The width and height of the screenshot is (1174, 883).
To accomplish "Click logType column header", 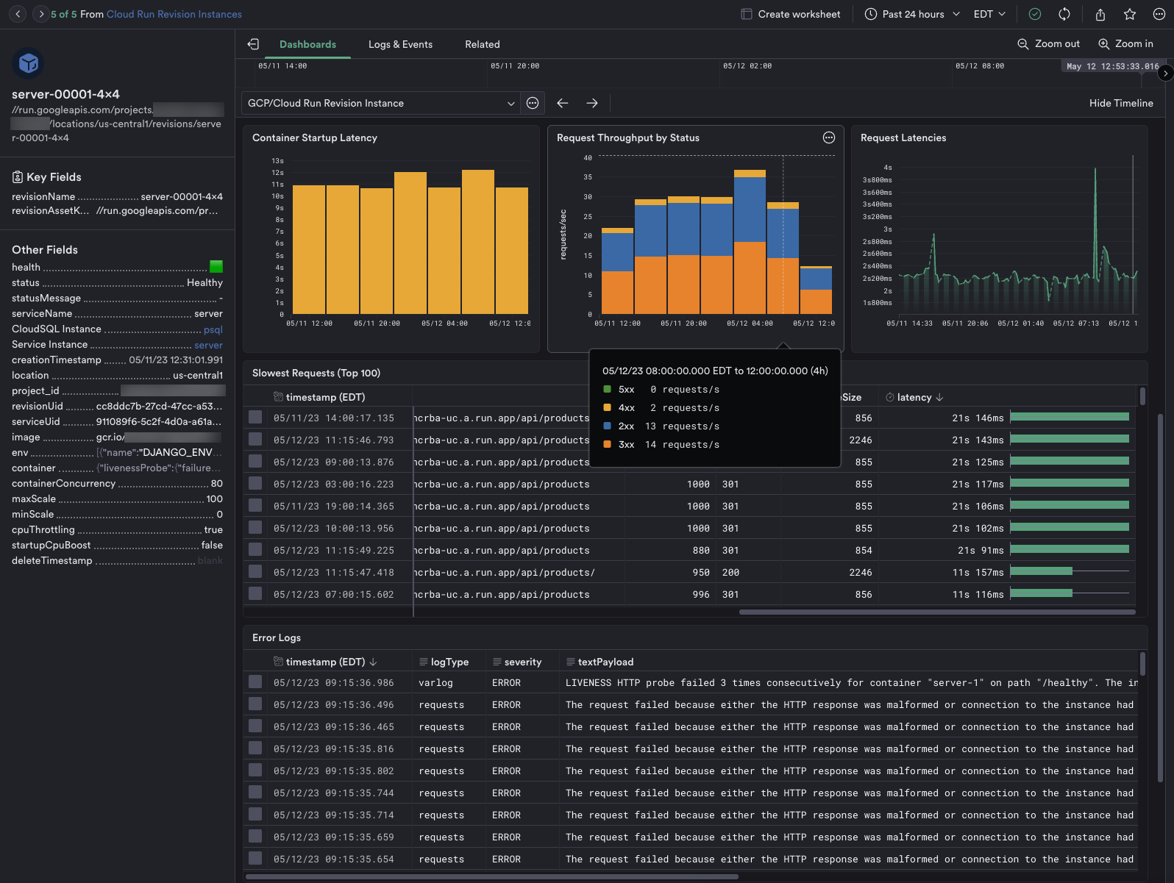I will (449, 662).
